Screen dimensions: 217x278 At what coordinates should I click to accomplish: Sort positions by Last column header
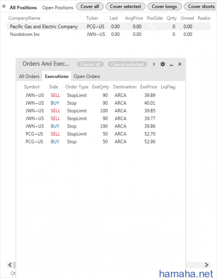coord(114,18)
